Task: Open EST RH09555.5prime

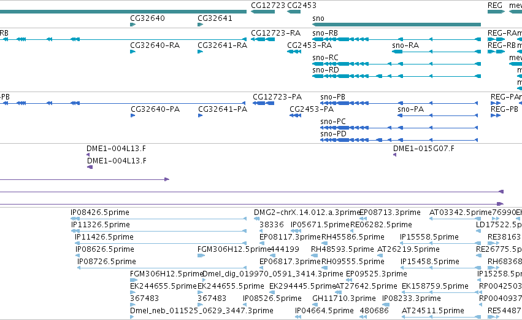Action: (x=353, y=262)
